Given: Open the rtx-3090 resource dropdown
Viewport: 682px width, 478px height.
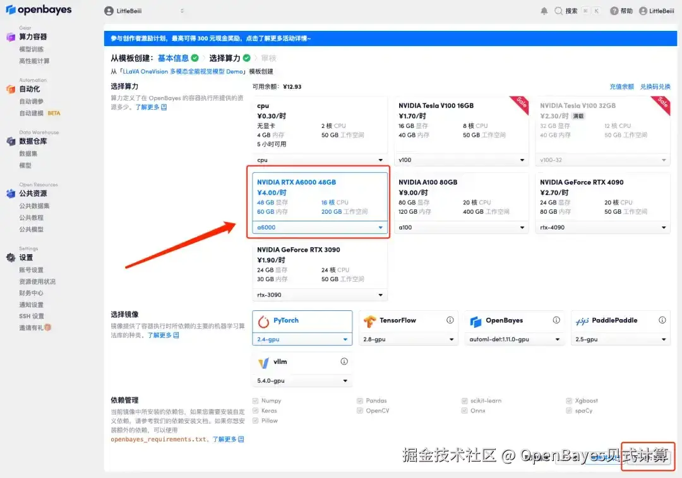Looking at the screenshot, I should click(320, 294).
